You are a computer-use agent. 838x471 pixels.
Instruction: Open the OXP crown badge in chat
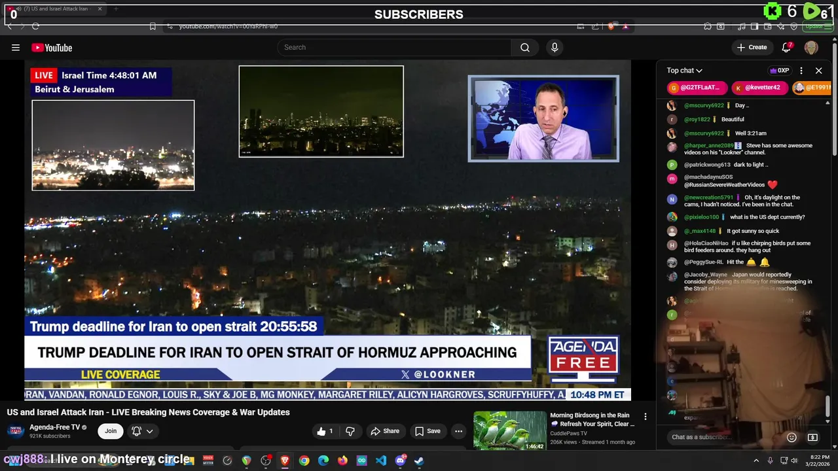coord(779,71)
